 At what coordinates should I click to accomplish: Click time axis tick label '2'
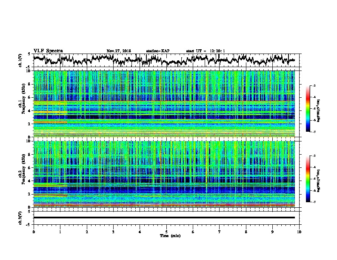[x=87, y=232]
